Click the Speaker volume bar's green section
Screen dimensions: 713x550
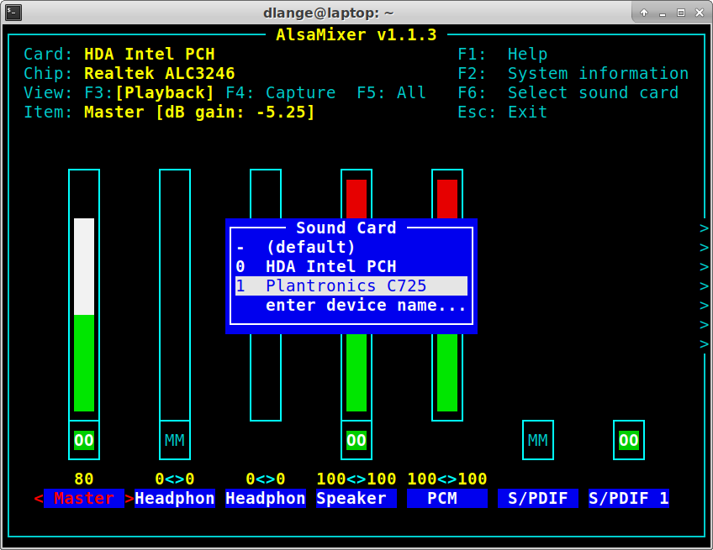(x=356, y=373)
